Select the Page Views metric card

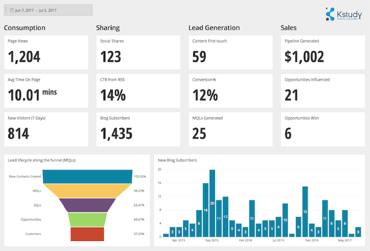(x=46, y=52)
